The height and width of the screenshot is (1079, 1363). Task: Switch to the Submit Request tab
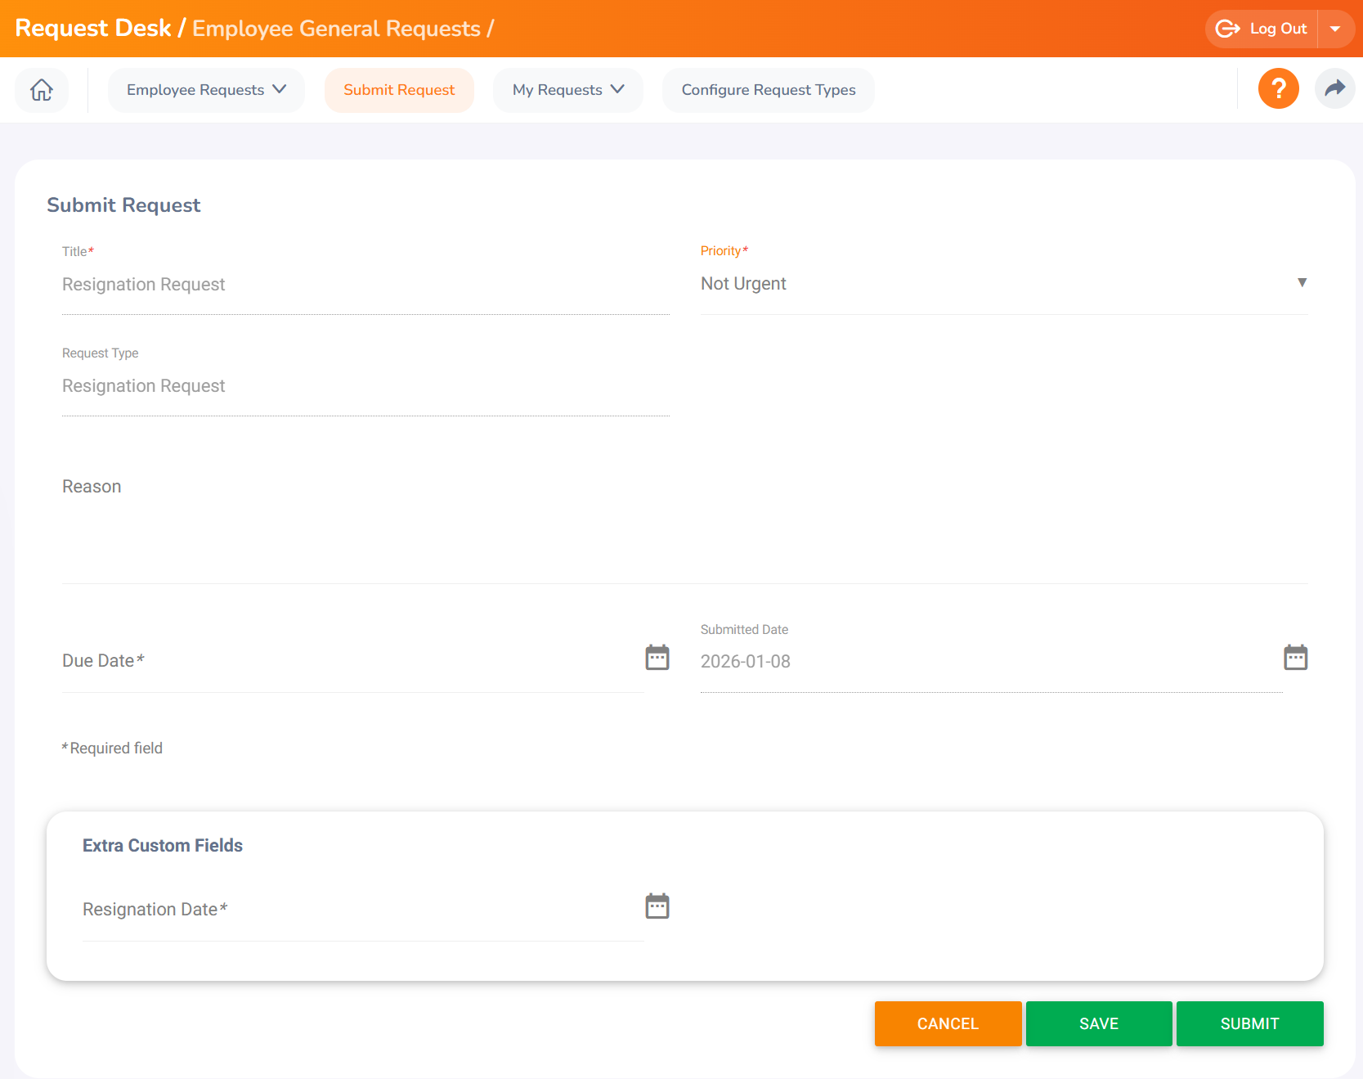tap(399, 90)
